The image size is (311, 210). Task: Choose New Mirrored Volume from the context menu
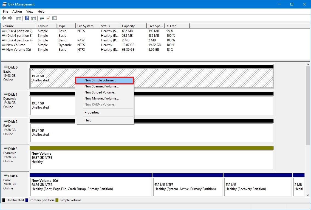pyautogui.click(x=101, y=98)
